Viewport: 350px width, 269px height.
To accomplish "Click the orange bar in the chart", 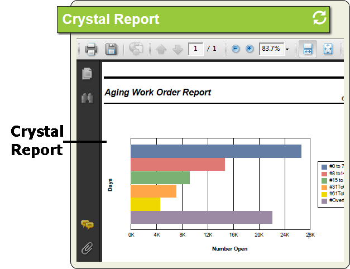I will coord(154,191).
